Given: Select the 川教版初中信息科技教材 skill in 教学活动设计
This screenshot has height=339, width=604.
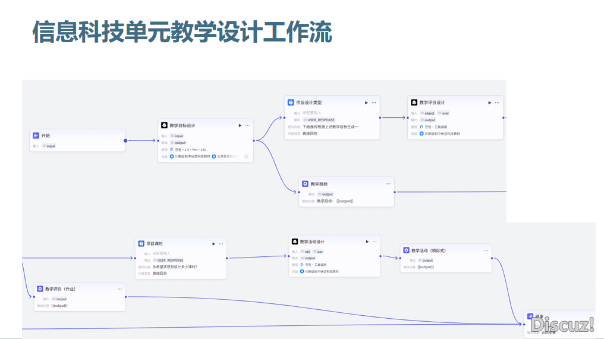Looking at the screenshot, I should [319, 271].
